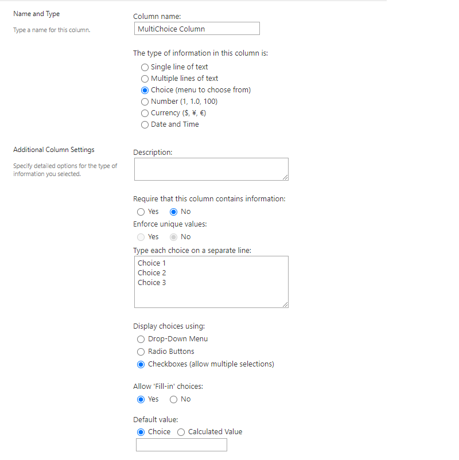459x460 pixels.
Task: Click 'Display choices using:' label
Action: tap(169, 326)
